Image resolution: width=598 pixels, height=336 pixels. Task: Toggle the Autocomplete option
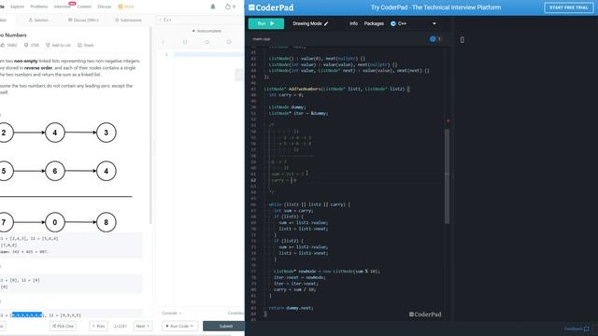206,31
